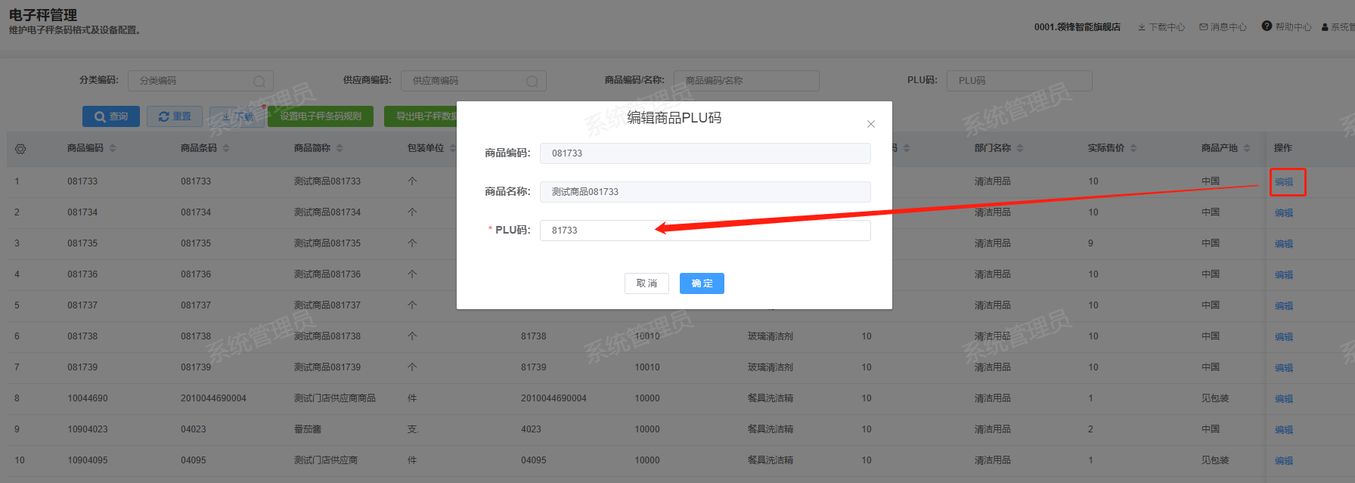
Task: Select the 餐具洗洁精 cell in row 10904023
Action: point(771,429)
